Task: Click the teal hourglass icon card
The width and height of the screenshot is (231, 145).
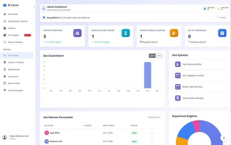Action: click(125, 33)
